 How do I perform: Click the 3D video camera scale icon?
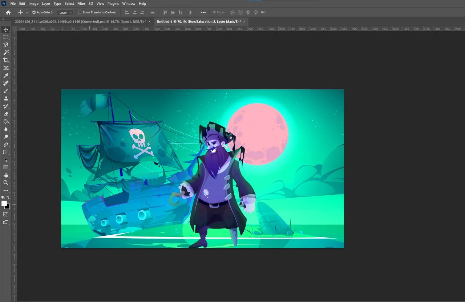pyautogui.click(x=264, y=12)
